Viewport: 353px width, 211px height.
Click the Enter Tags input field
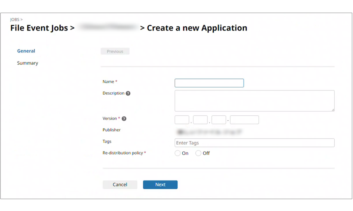tap(254, 143)
